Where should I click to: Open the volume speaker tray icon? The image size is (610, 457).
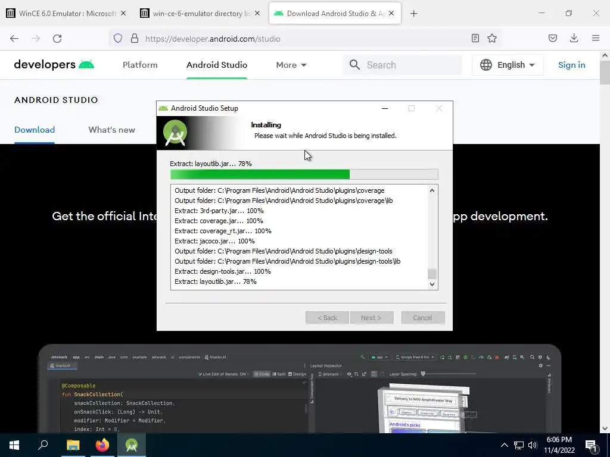point(533,445)
